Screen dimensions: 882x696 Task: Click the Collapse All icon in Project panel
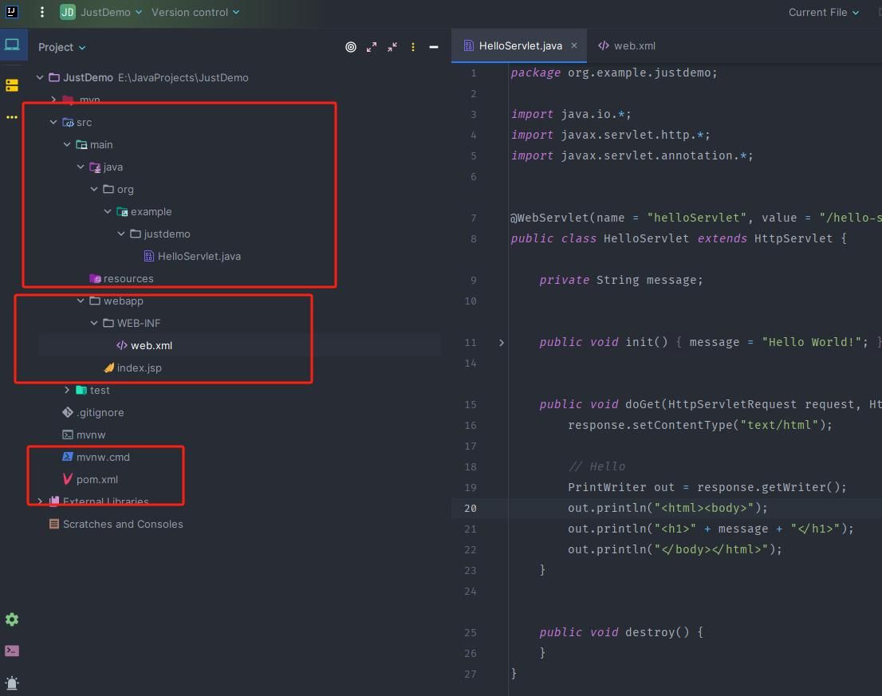392,47
